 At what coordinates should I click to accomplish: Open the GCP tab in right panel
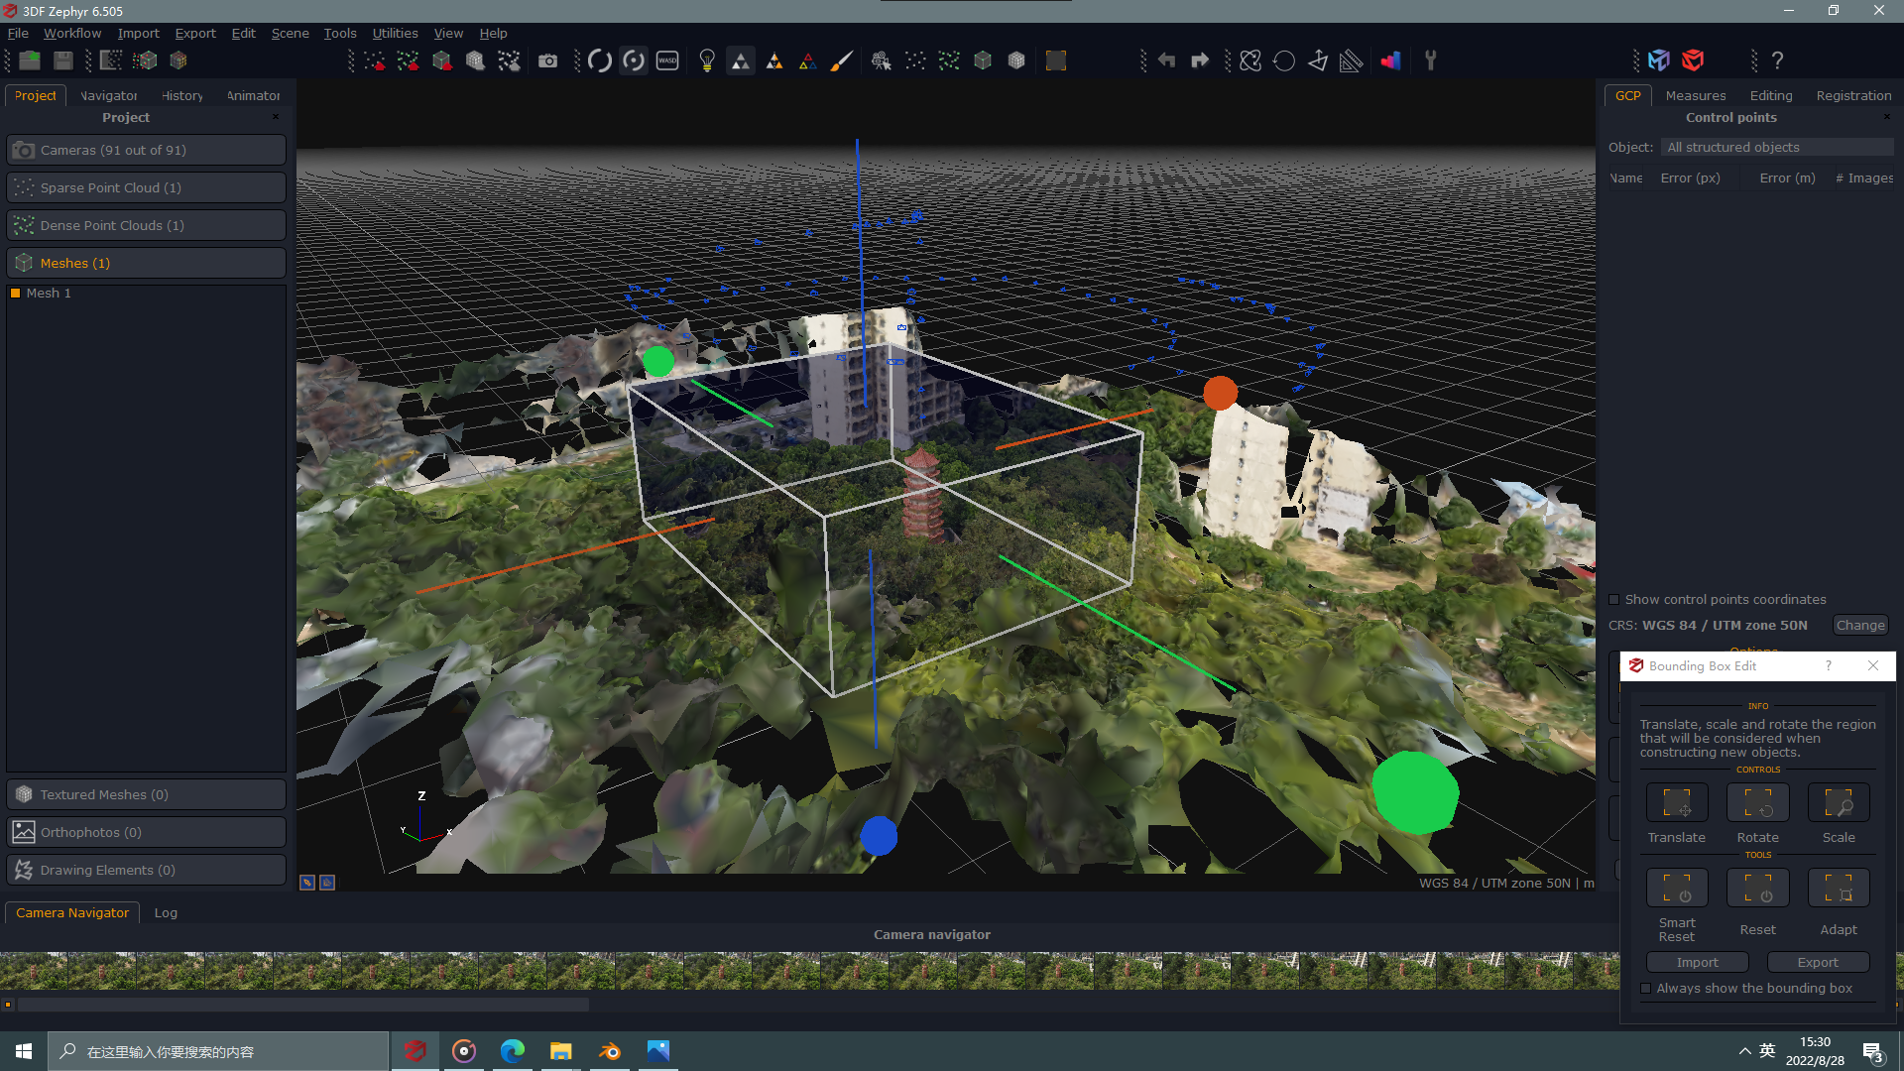[1628, 94]
